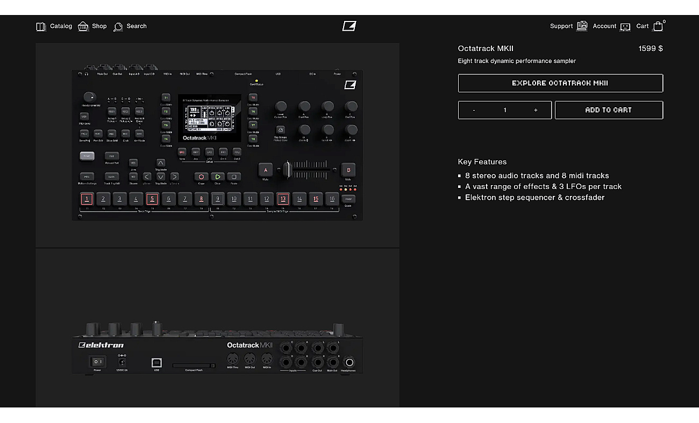The image size is (699, 423).
Task: Decrease quantity with minus button
Action: pyautogui.click(x=474, y=110)
